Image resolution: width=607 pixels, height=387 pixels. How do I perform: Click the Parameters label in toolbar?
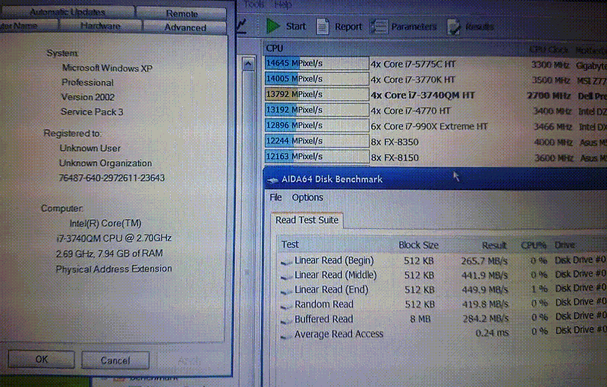pyautogui.click(x=414, y=27)
